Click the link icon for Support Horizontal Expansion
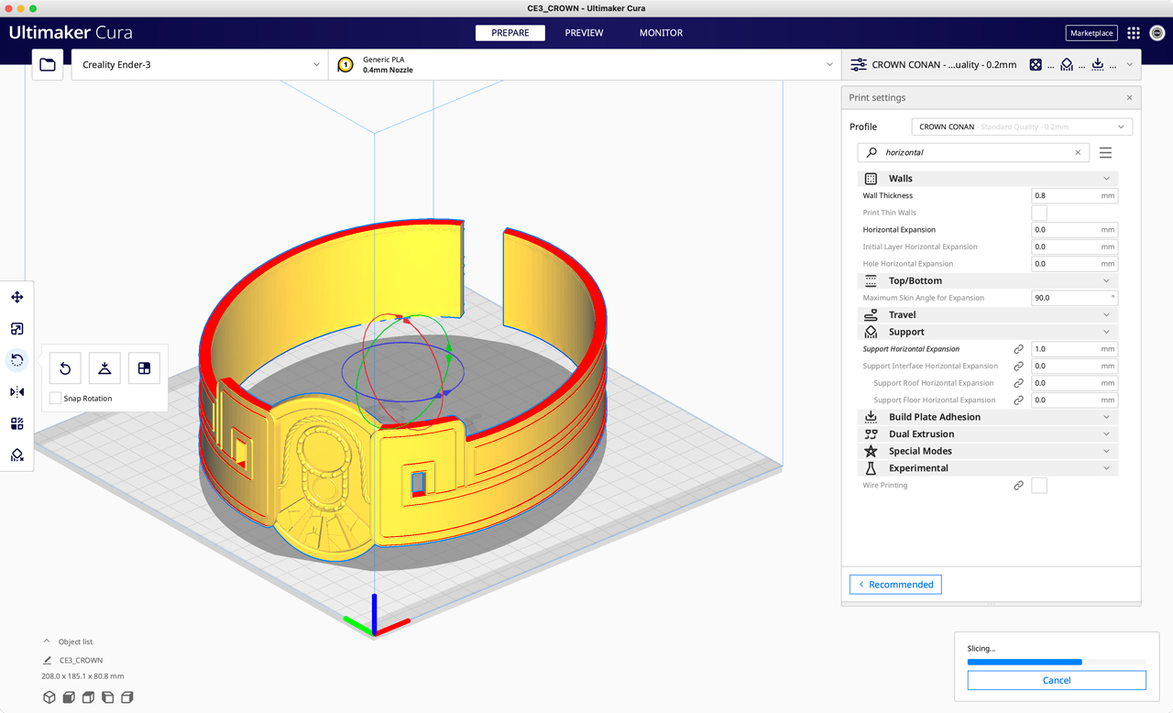Image resolution: width=1173 pixels, height=713 pixels. [1018, 349]
